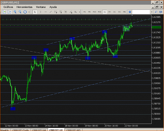Select the Horizontal Line drawing tool
The width and height of the screenshot is (164, 131).
pos(45,12)
